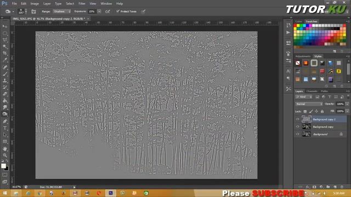Select the Eraser tool
Screen dimensions: 351x197
tap(5, 94)
